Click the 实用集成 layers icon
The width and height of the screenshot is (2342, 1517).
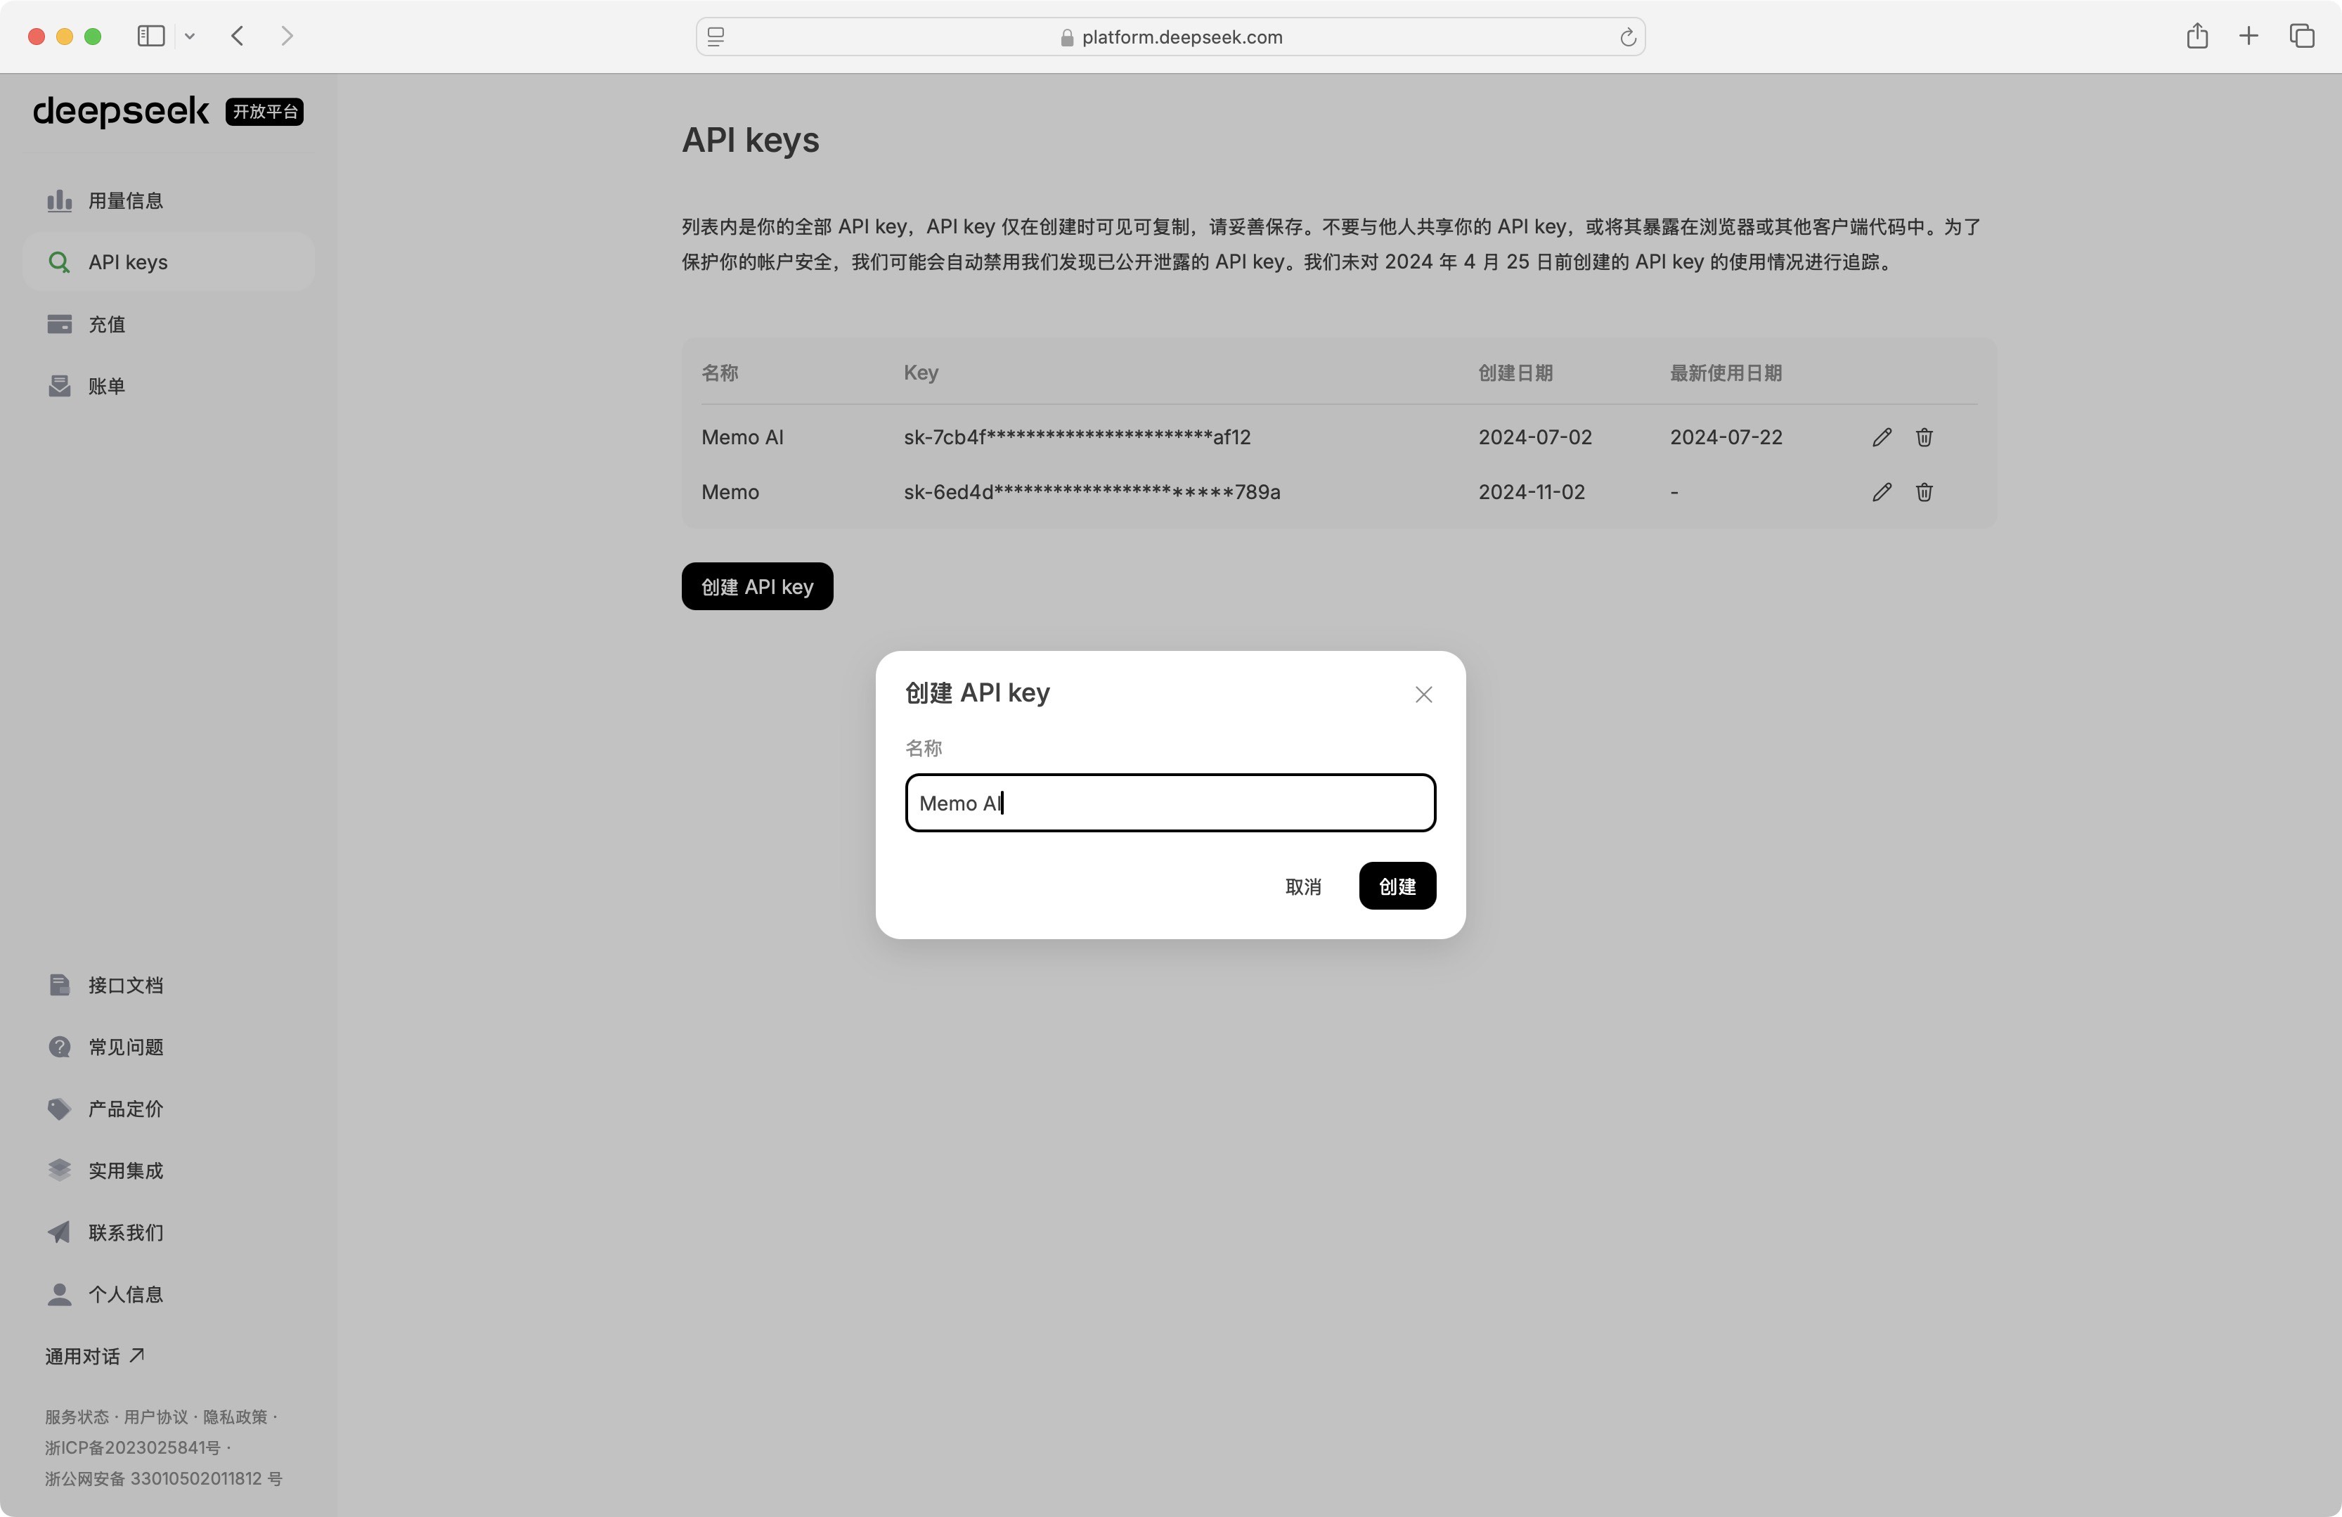59,1170
